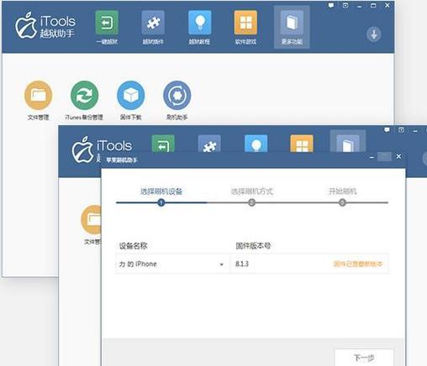Click orange firmware is latest version link
Viewport: 427px width, 366px height.
358,264
